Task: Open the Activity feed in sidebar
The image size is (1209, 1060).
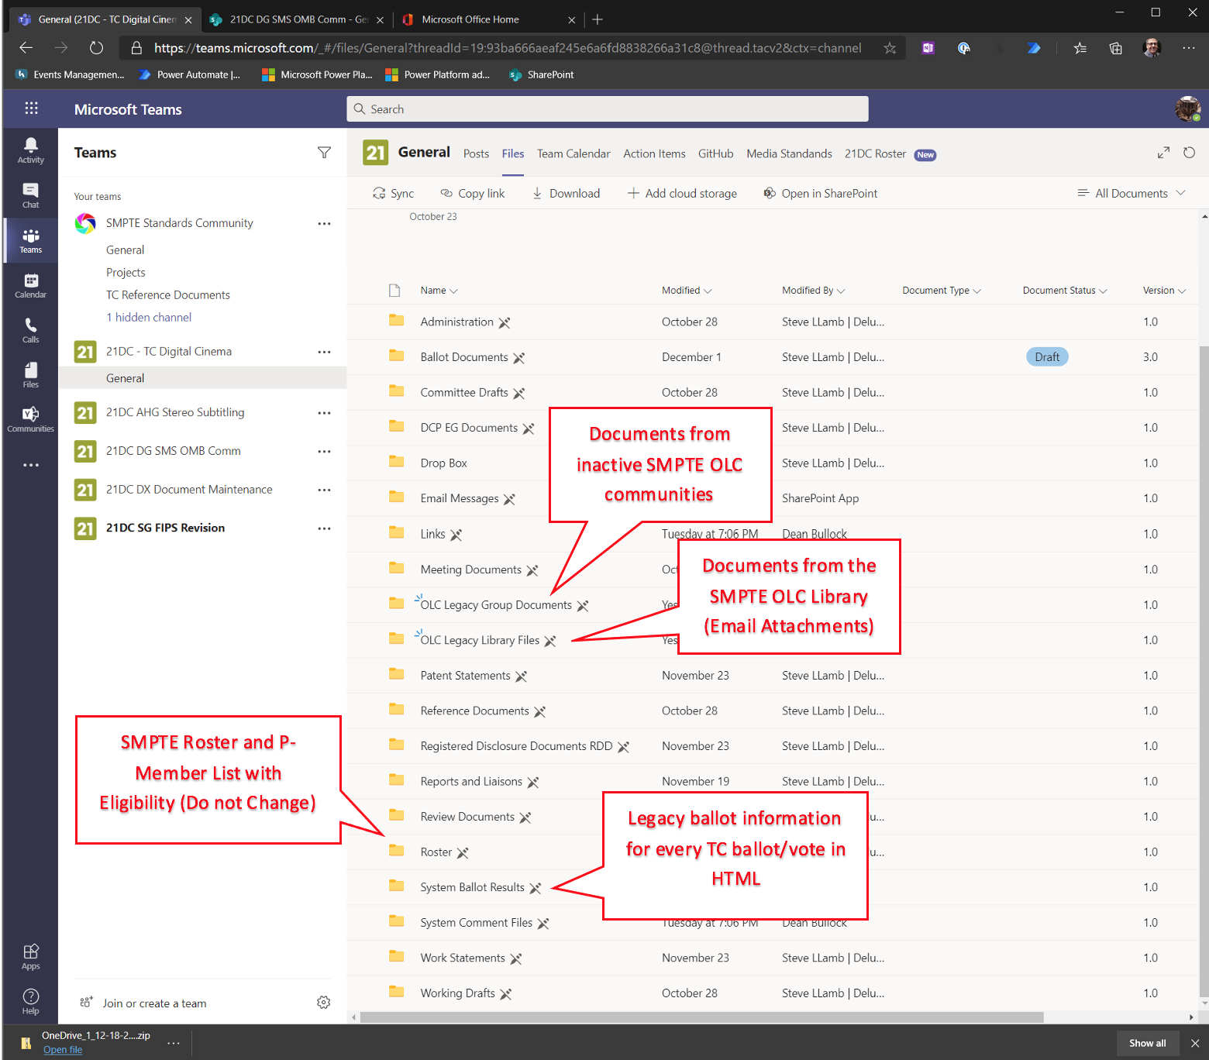Action: (x=30, y=150)
